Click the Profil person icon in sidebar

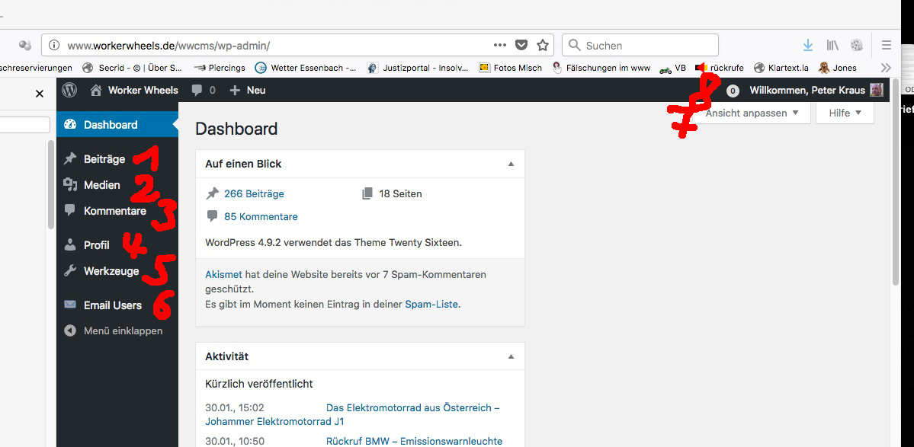[x=70, y=244]
